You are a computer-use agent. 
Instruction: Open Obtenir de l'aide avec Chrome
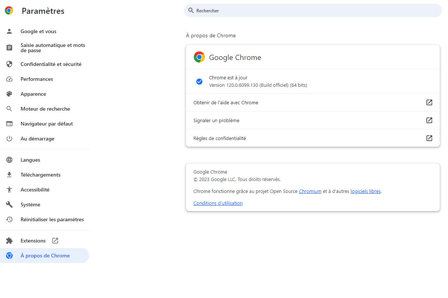(313, 102)
